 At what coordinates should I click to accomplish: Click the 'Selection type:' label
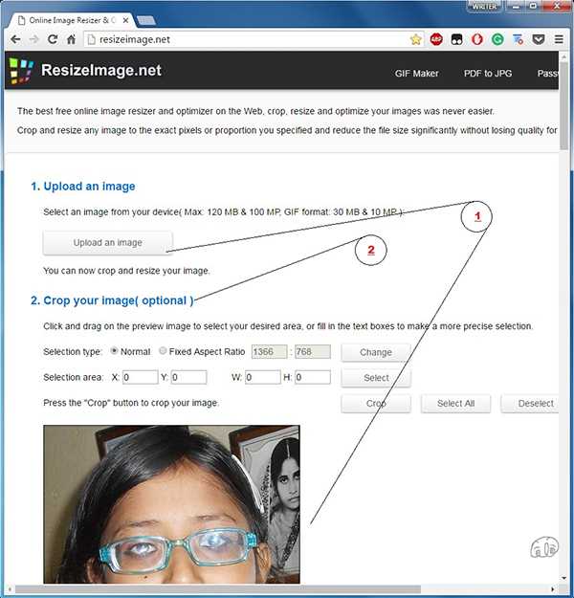[73, 352]
